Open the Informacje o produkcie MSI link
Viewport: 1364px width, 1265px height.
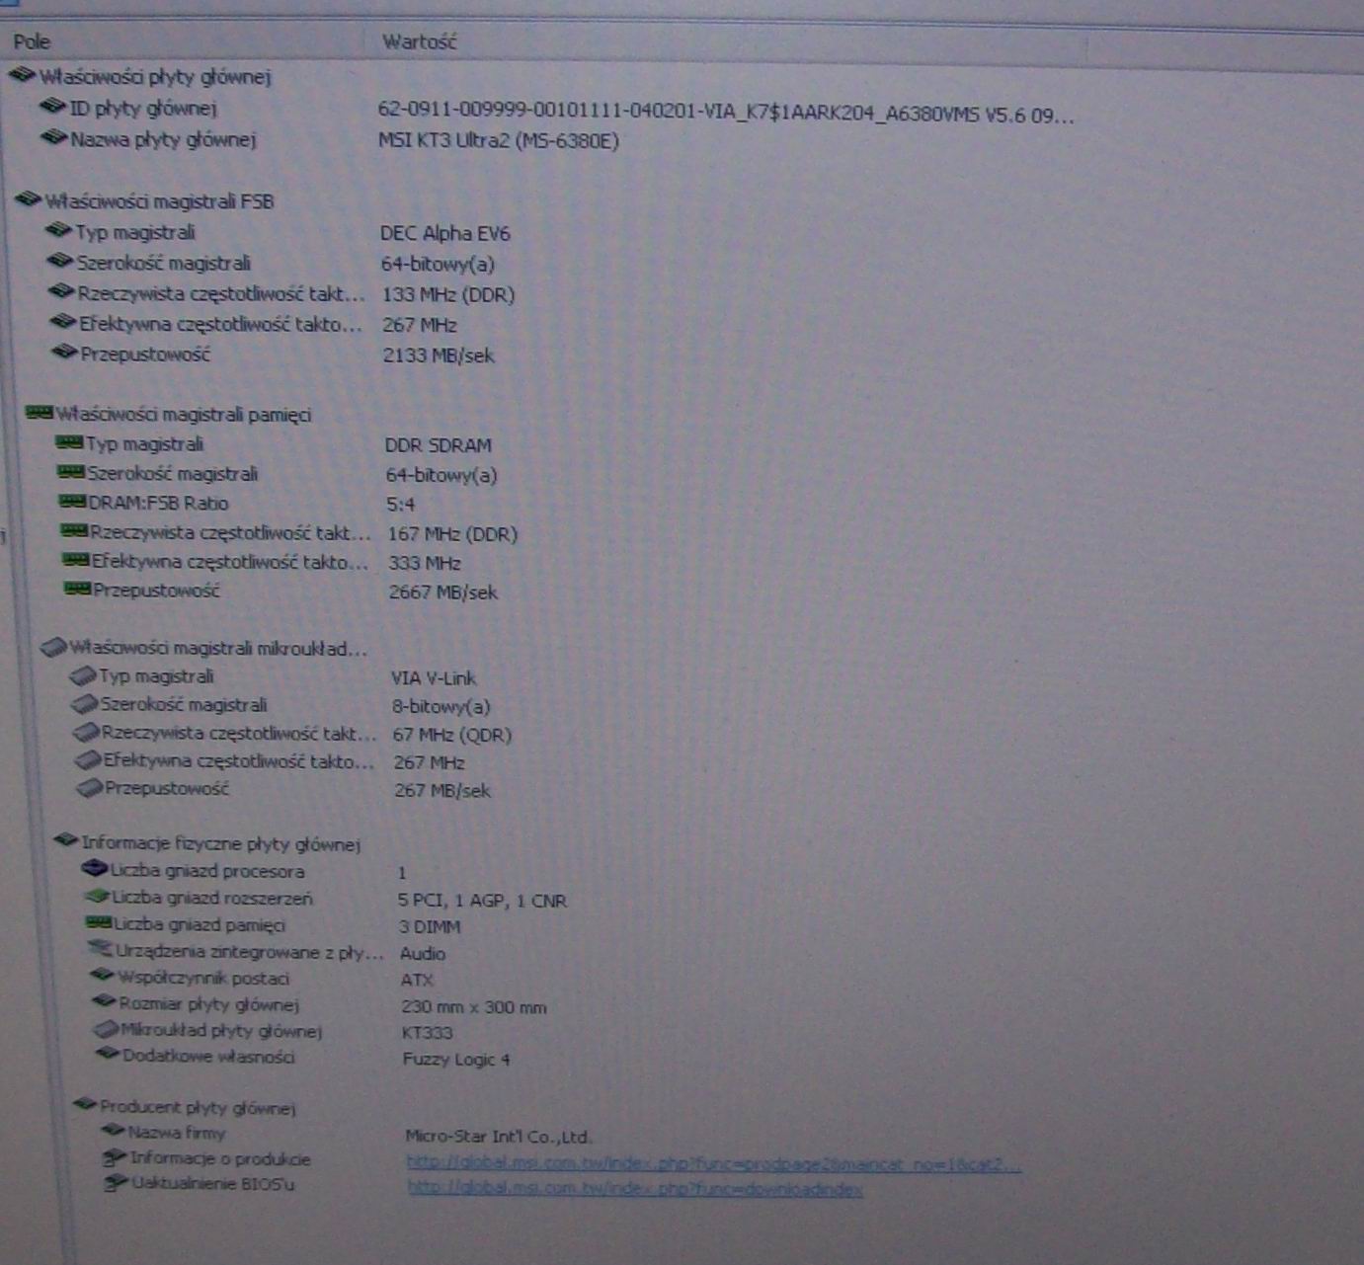click(x=713, y=1164)
